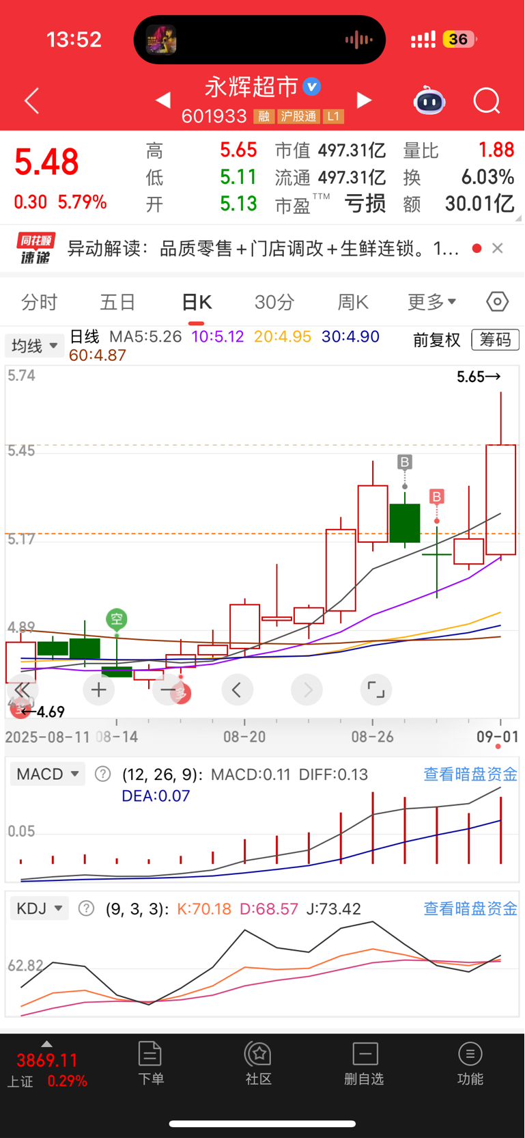Switch to 分时 tab
Viewport: 525px width, 1138px height.
(x=39, y=301)
